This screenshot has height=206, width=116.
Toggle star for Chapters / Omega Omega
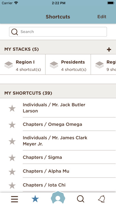[12, 125]
